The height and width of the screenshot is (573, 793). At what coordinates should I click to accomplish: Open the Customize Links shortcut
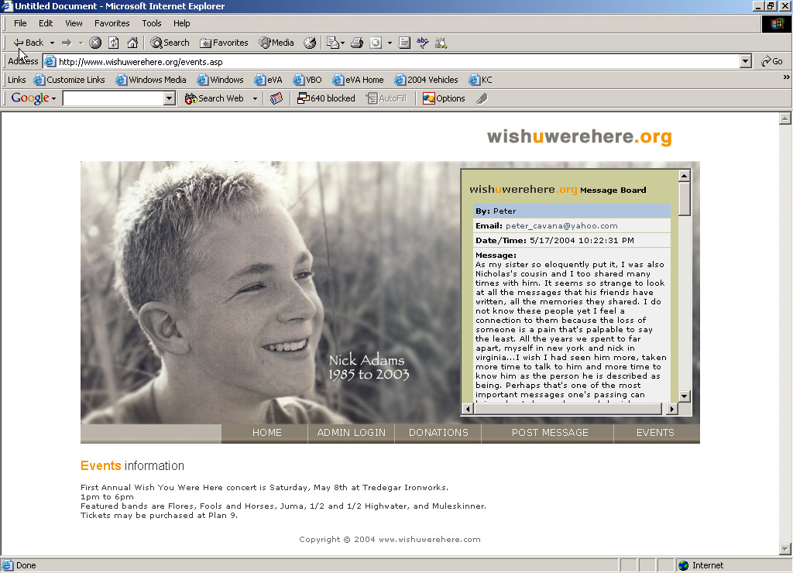69,80
